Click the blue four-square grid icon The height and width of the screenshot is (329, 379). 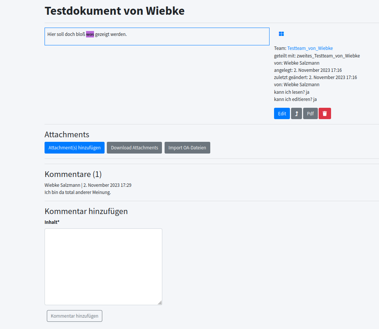click(x=281, y=34)
